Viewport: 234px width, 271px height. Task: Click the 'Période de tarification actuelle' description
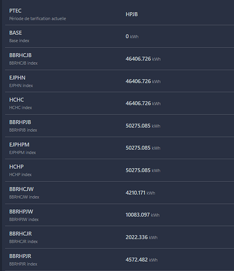37,18
